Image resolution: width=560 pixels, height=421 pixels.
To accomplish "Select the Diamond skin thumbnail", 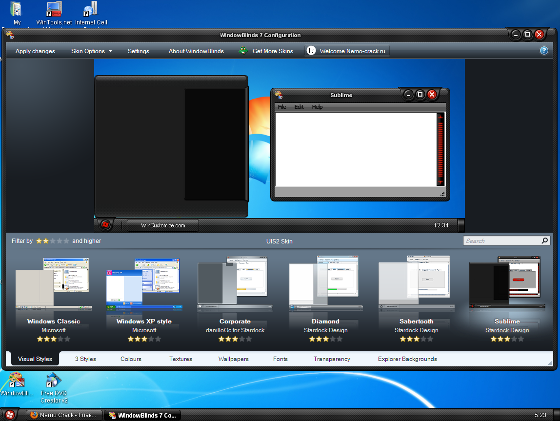I will click(326, 283).
